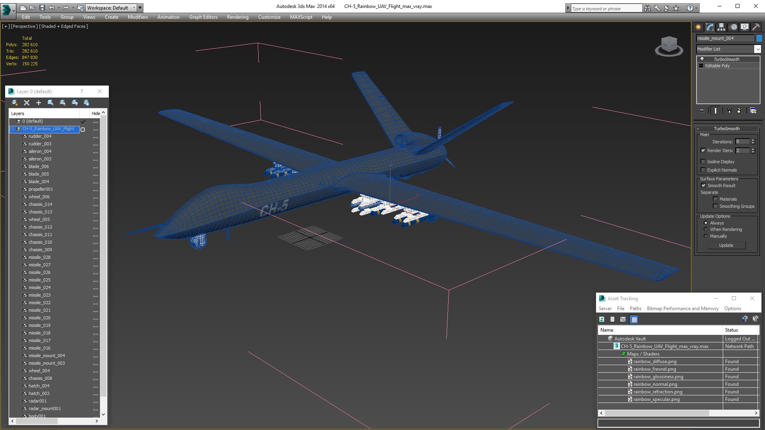Open the Modifiers menu
The width and height of the screenshot is (765, 430).
[138, 17]
